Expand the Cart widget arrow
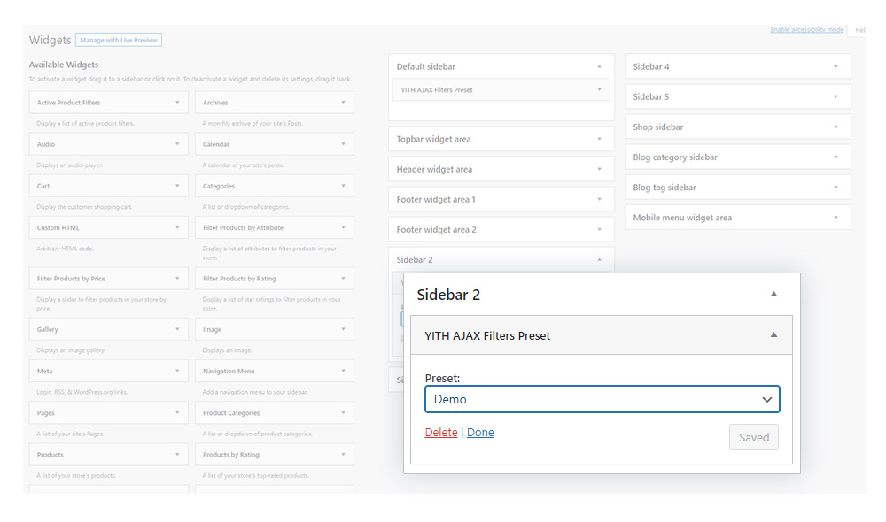 coord(177,186)
